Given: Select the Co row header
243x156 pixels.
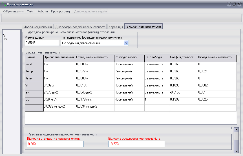Looking at the screenshot, I should tap(34, 101).
